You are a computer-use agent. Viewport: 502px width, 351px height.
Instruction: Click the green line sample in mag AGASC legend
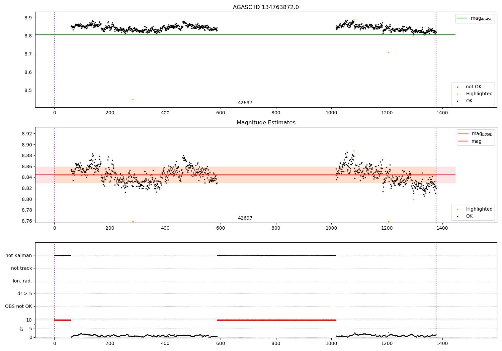(462, 18)
